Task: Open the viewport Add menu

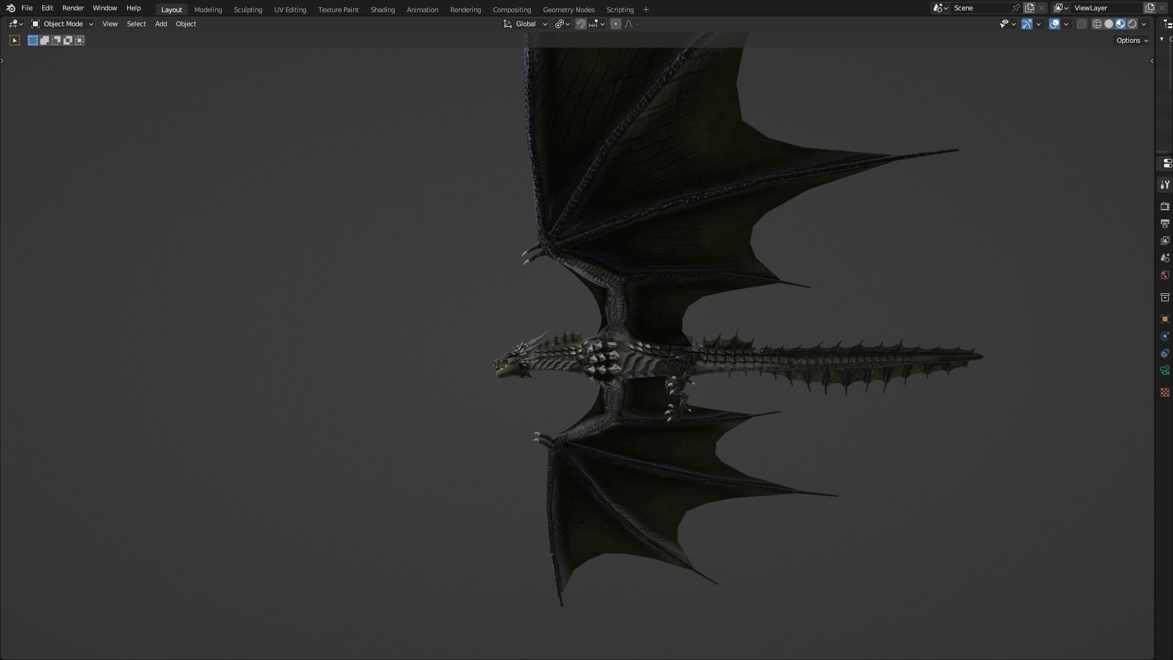Action: tap(161, 24)
